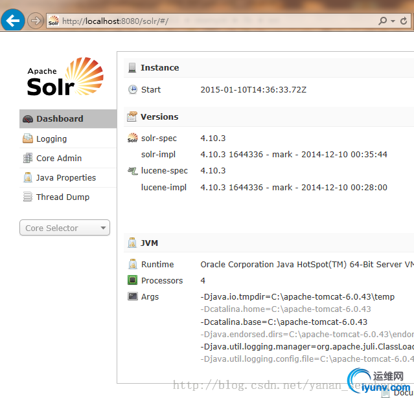Screen dimensions: 414x398
Task: Click the Args label
Action: [150, 297]
